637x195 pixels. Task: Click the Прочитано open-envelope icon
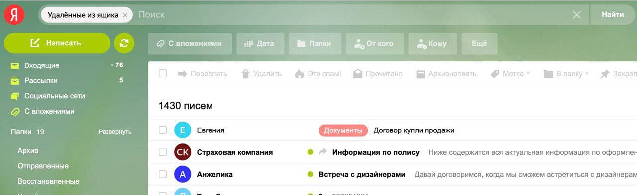point(358,74)
